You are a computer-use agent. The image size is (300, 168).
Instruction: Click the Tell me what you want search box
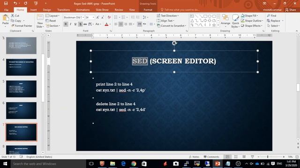180,10
